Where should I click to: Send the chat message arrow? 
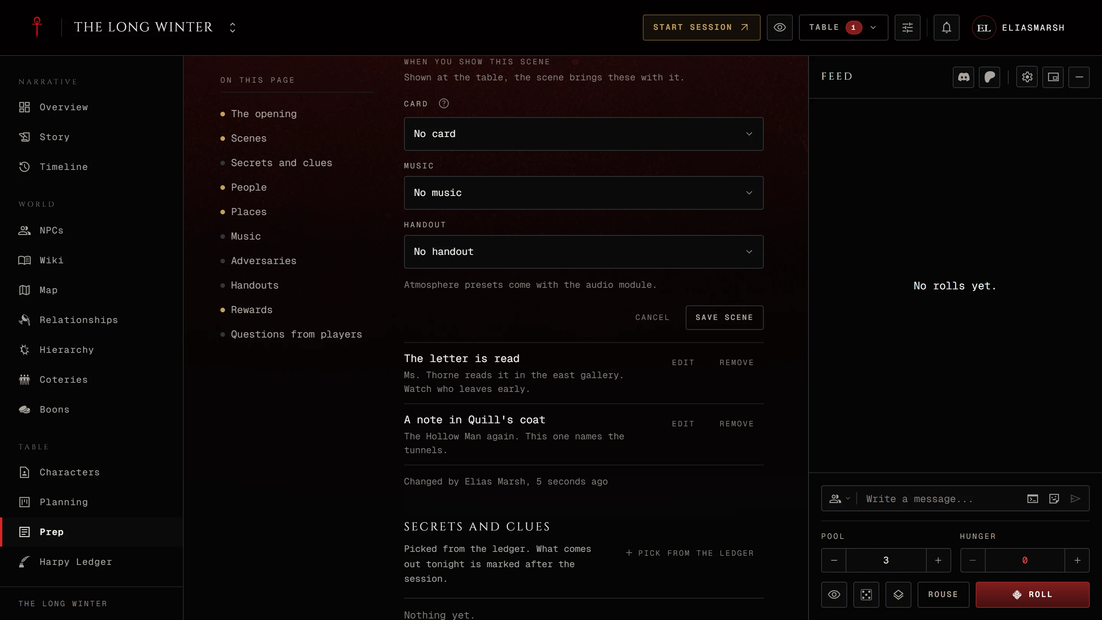tap(1076, 498)
